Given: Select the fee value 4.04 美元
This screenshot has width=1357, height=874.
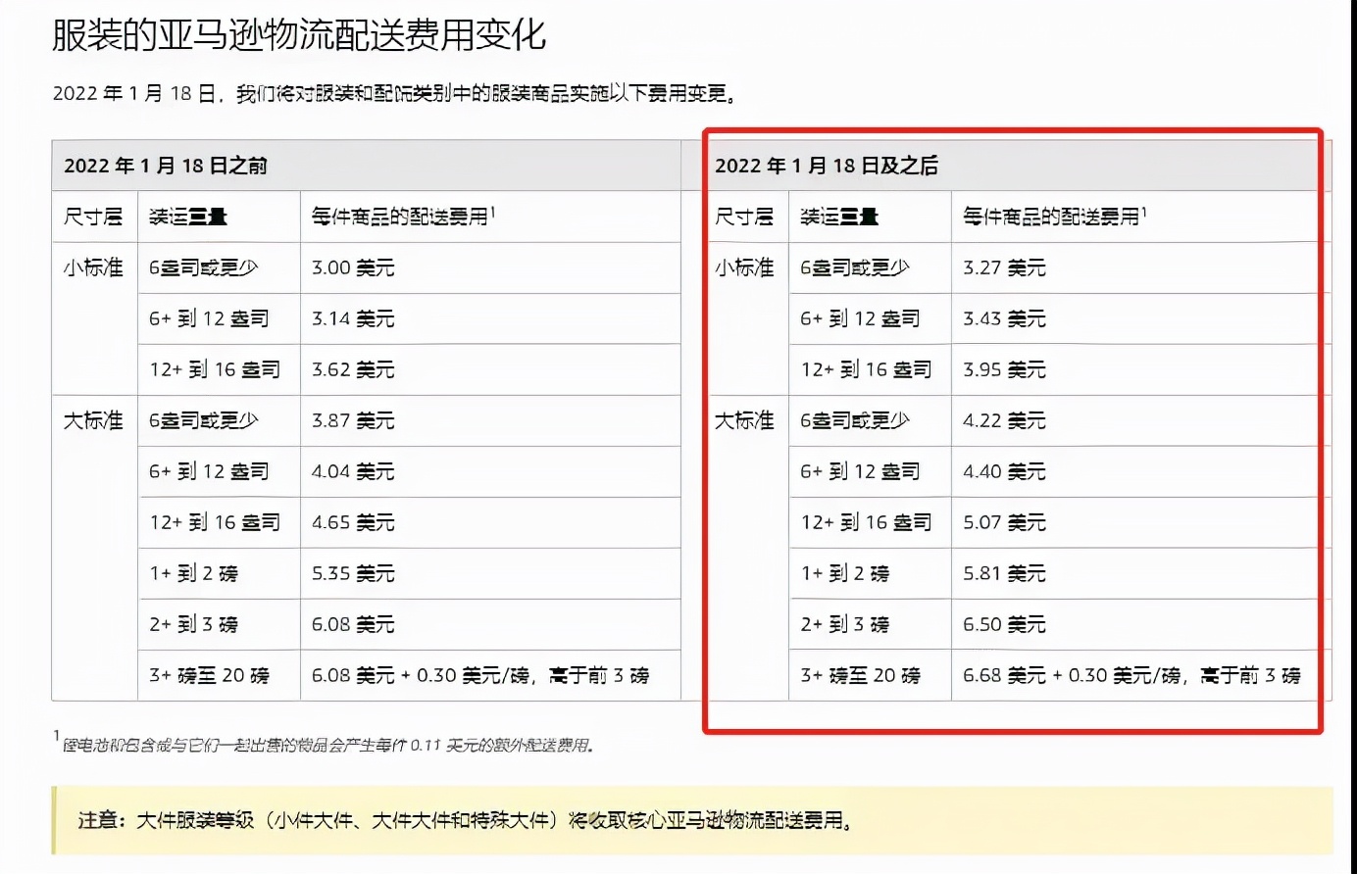Looking at the screenshot, I should [x=353, y=471].
